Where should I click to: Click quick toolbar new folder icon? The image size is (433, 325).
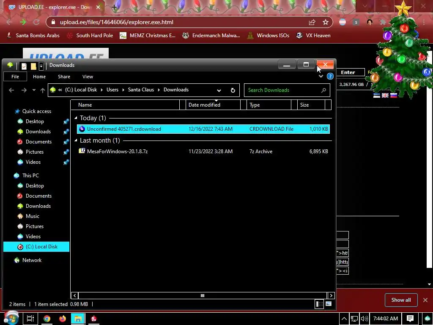point(33,66)
